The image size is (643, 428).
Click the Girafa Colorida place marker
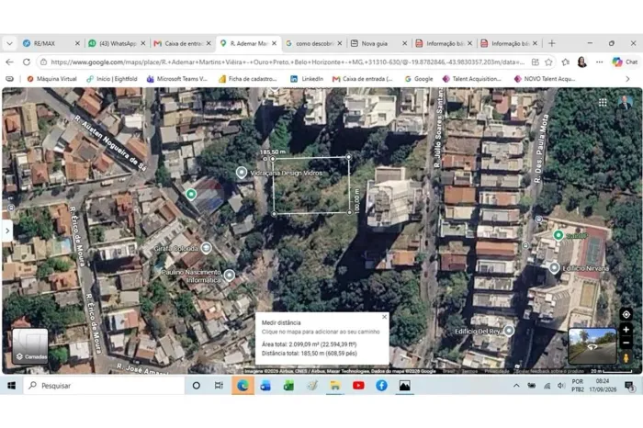pos(207,248)
